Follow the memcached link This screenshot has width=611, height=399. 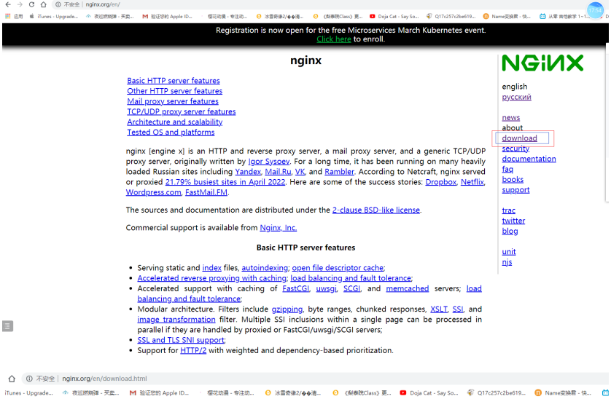407,288
